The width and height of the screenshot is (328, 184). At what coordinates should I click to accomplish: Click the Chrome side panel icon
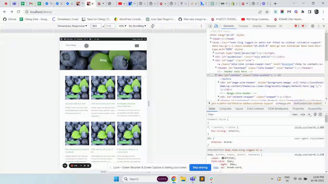(x=310, y=12)
